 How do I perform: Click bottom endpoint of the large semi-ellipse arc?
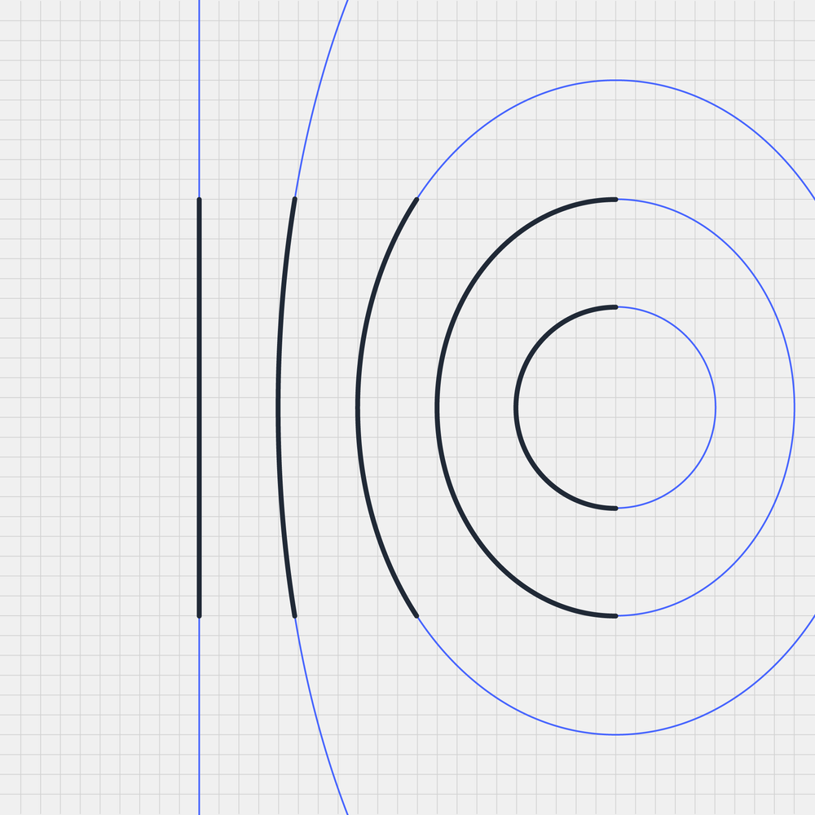point(616,616)
